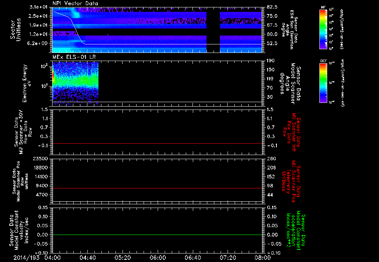Click the 2.5e+01 sector tick value
Viewport: 379px width, 262px height.
tap(38, 16)
